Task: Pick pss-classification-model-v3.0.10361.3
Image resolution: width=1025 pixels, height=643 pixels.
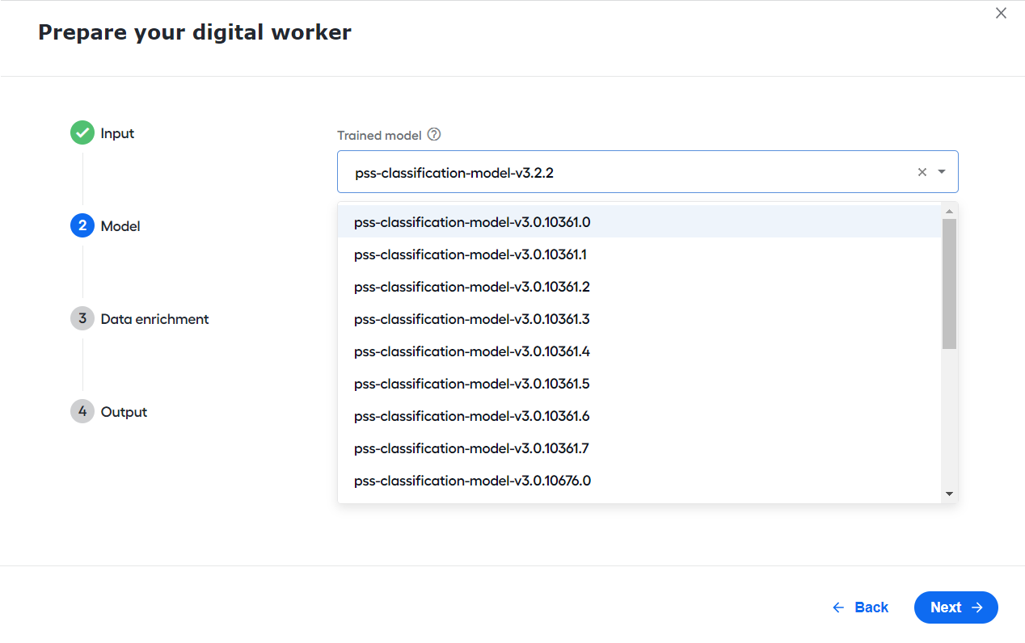Action: point(639,319)
